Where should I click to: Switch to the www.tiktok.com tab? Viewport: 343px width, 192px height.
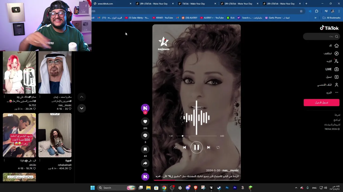click(113, 4)
